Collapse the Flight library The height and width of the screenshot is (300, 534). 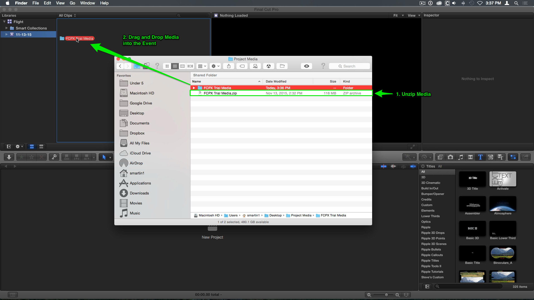coord(4,22)
